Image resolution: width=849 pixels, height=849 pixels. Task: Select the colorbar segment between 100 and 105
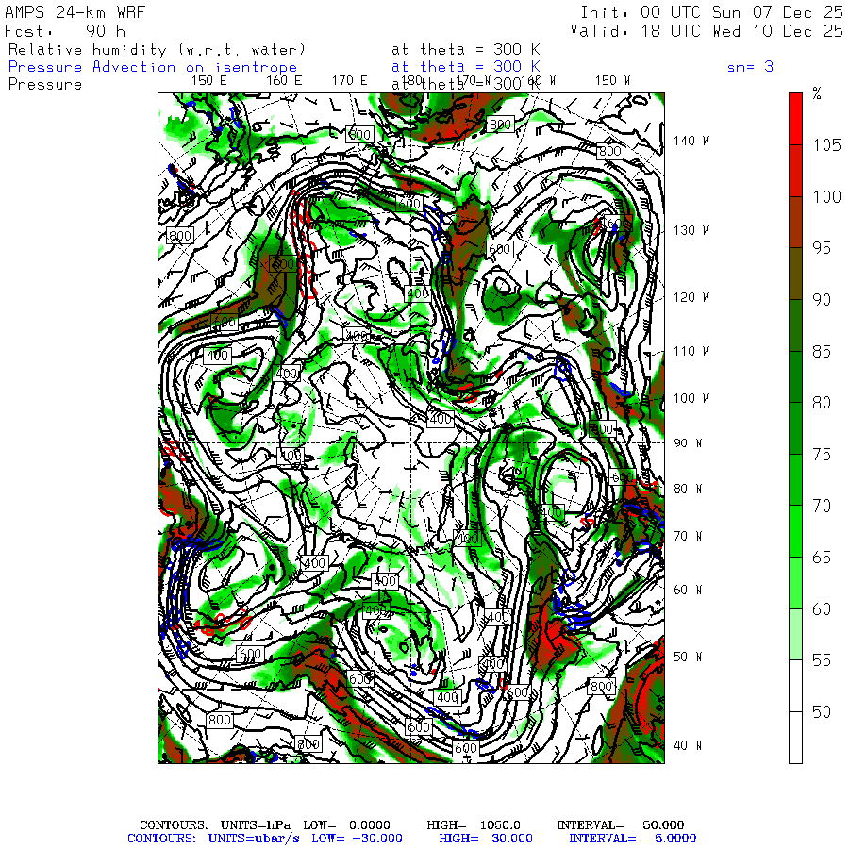pyautogui.click(x=796, y=170)
